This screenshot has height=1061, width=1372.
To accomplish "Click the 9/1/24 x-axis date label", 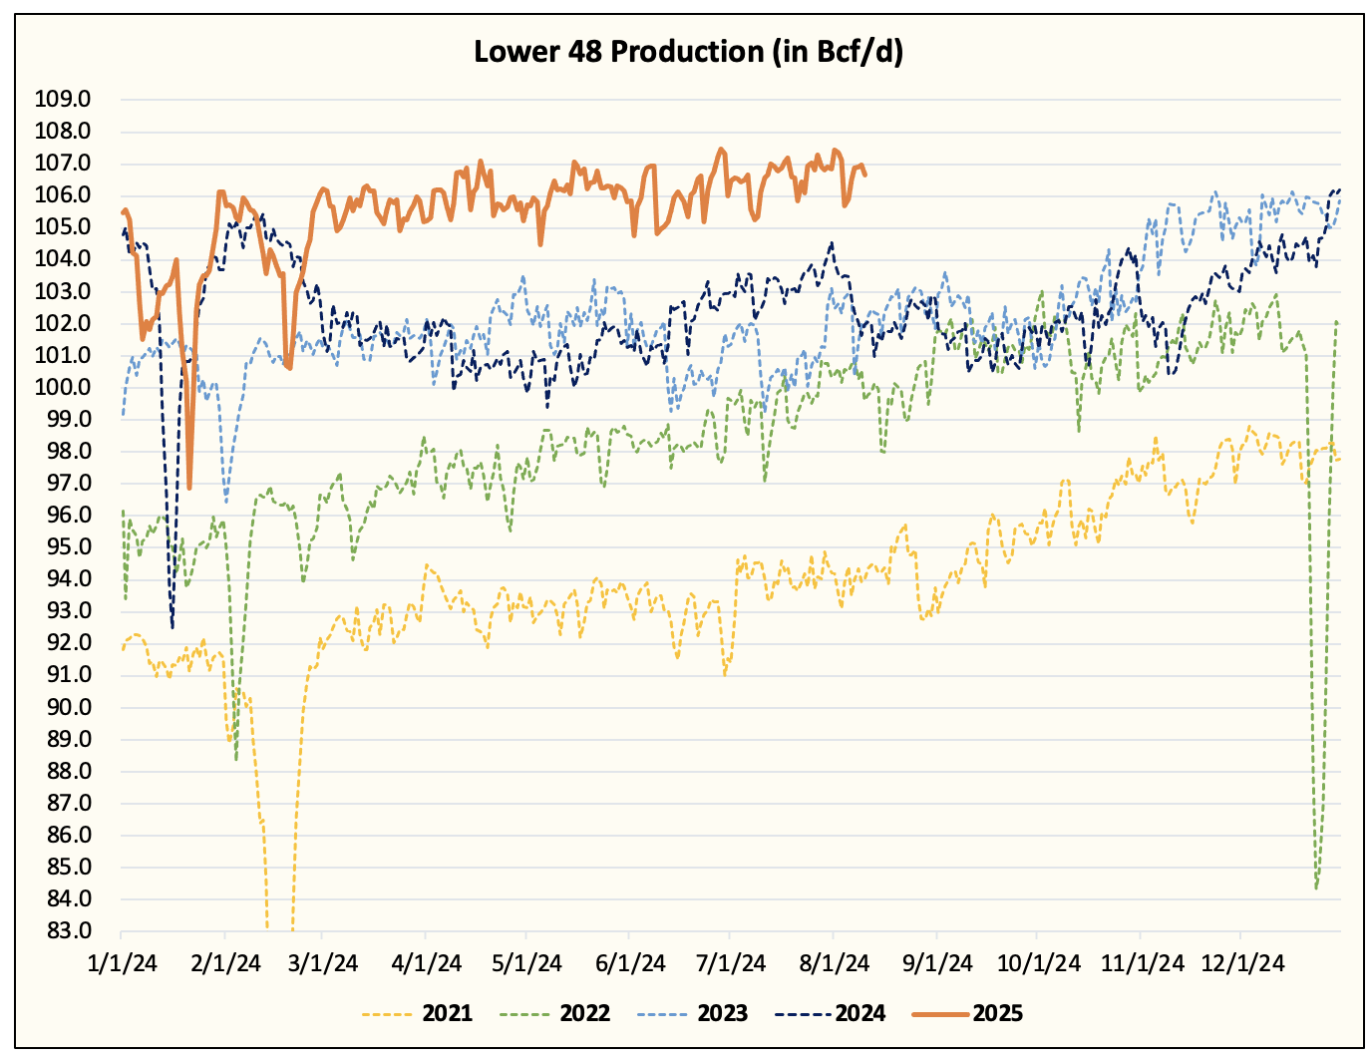I will (937, 963).
